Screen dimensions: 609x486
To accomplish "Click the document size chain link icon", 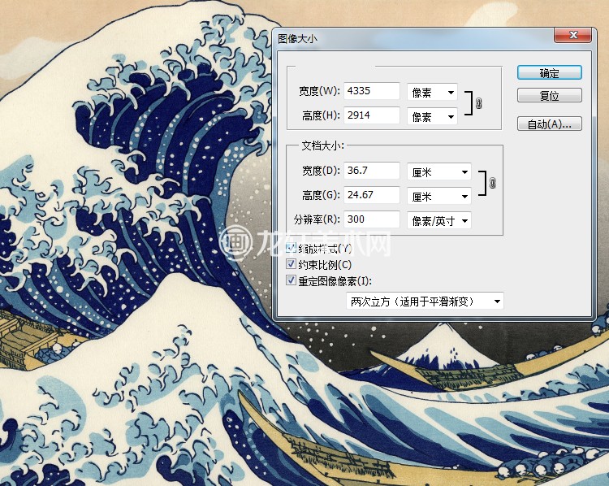I will tap(493, 183).
